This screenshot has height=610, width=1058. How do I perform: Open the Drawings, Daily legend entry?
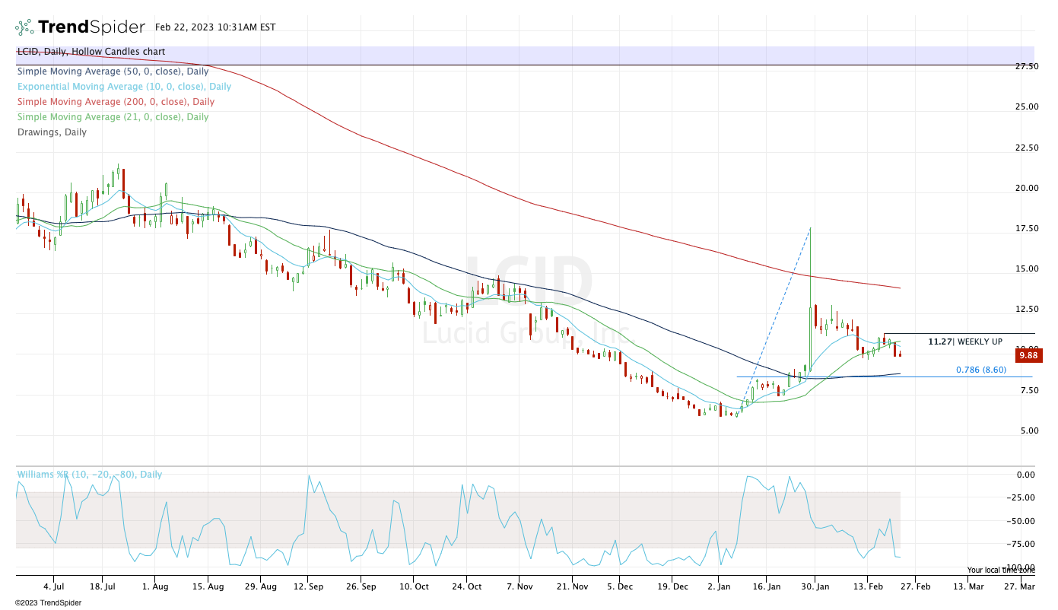coord(52,132)
